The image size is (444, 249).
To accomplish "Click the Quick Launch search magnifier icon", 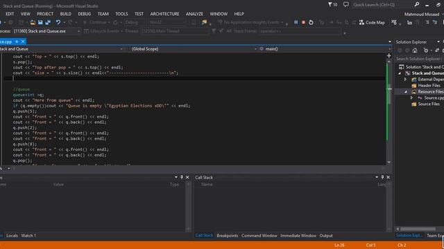I will click(x=417, y=5).
